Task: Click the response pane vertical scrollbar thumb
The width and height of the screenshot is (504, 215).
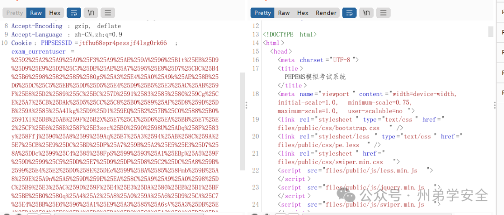Action: tap(490, 31)
